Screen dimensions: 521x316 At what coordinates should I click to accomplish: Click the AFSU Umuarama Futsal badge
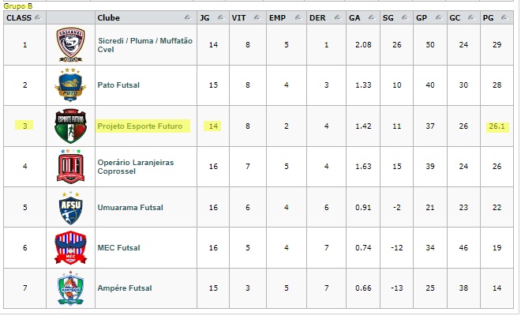point(70,207)
